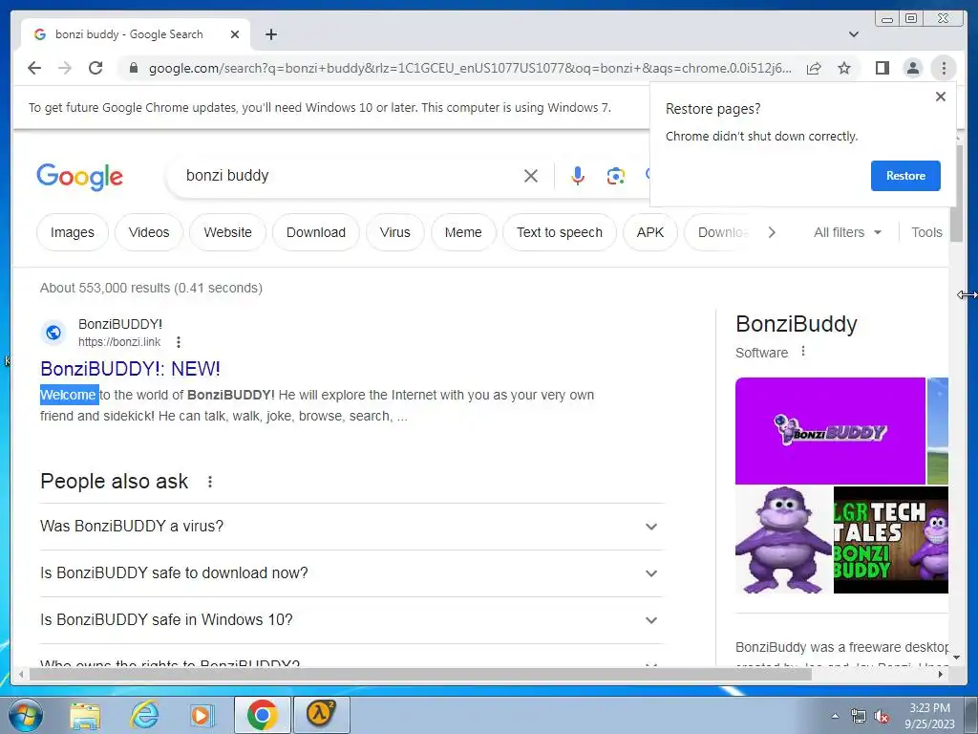Expand 'Was BonziBUDDY a virus?' question
978x734 pixels.
[351, 527]
